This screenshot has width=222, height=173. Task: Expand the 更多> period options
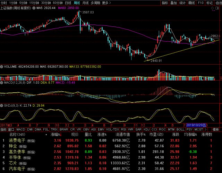click(x=106, y=3)
